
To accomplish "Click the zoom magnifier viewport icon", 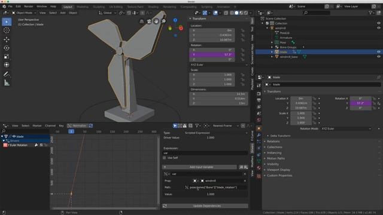I will (x=163, y=21).
